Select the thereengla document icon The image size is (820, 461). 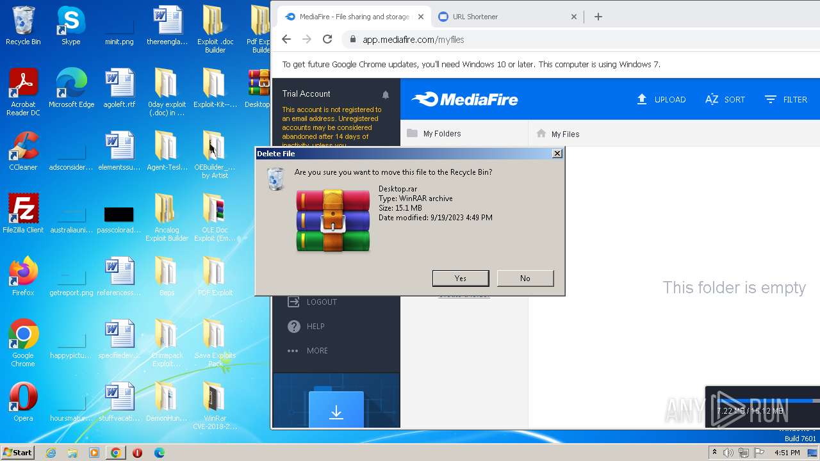click(x=167, y=26)
